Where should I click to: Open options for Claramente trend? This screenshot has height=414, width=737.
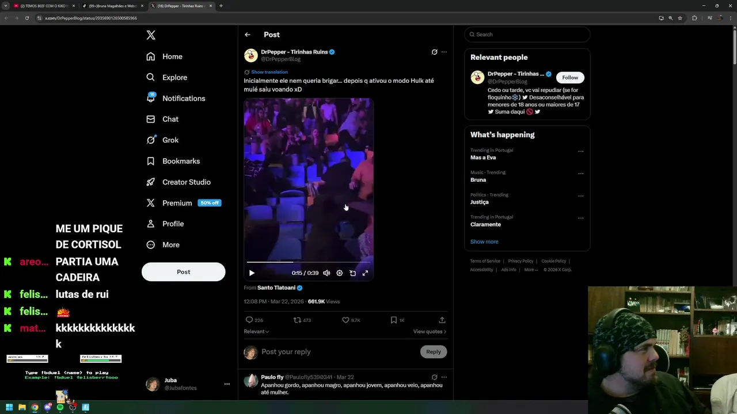(580, 218)
